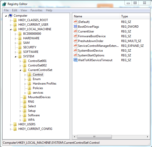Open the Help menu
Viewport: 152px width, 147px height.
point(49,10)
